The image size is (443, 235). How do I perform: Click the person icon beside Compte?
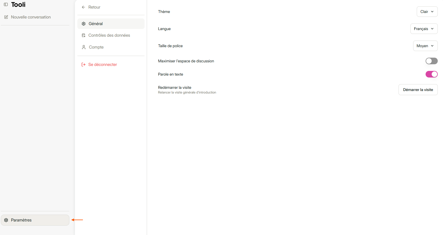(x=84, y=47)
